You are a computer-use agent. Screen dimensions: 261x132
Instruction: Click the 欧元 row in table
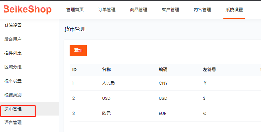(165, 114)
